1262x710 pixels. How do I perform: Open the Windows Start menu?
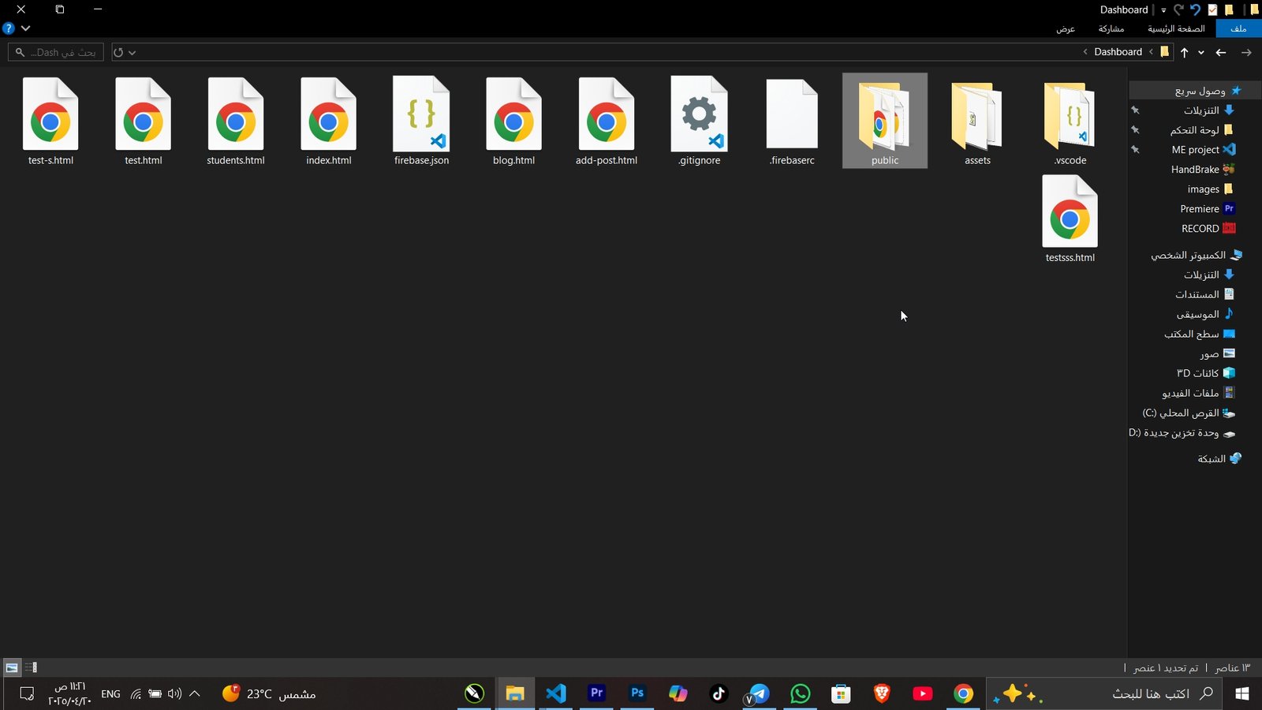click(1242, 693)
